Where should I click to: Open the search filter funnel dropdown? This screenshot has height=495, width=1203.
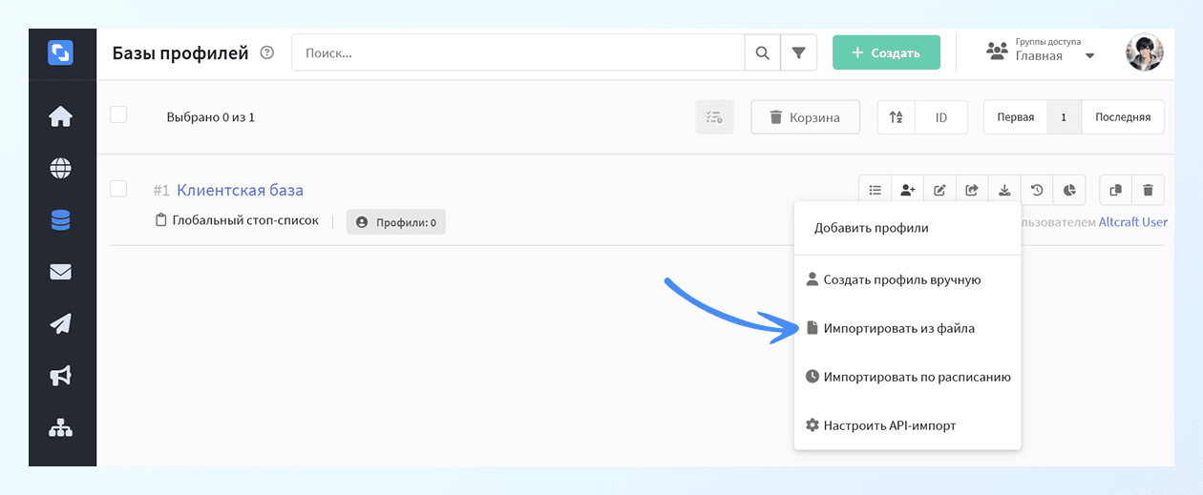click(798, 53)
